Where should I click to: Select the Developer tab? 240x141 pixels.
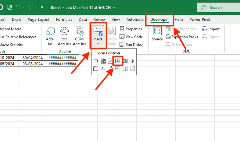pos(159,20)
